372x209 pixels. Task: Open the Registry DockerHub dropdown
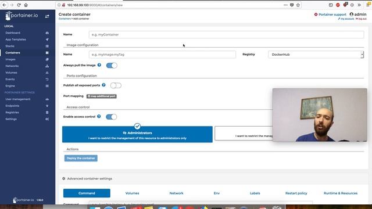click(316, 55)
